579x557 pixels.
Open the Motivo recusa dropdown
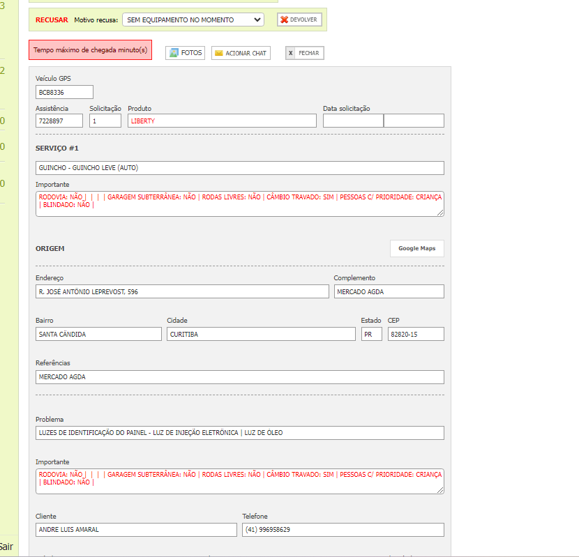(193, 20)
